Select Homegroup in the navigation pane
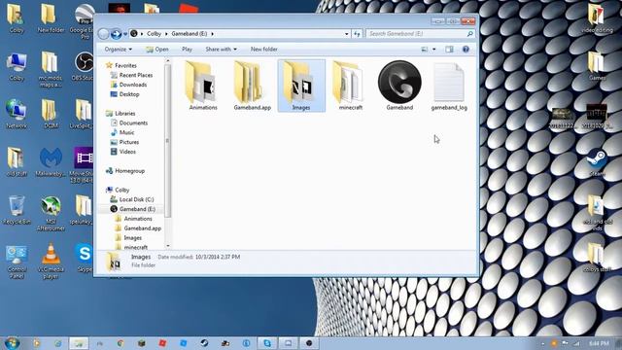The image size is (622, 350). (x=129, y=171)
